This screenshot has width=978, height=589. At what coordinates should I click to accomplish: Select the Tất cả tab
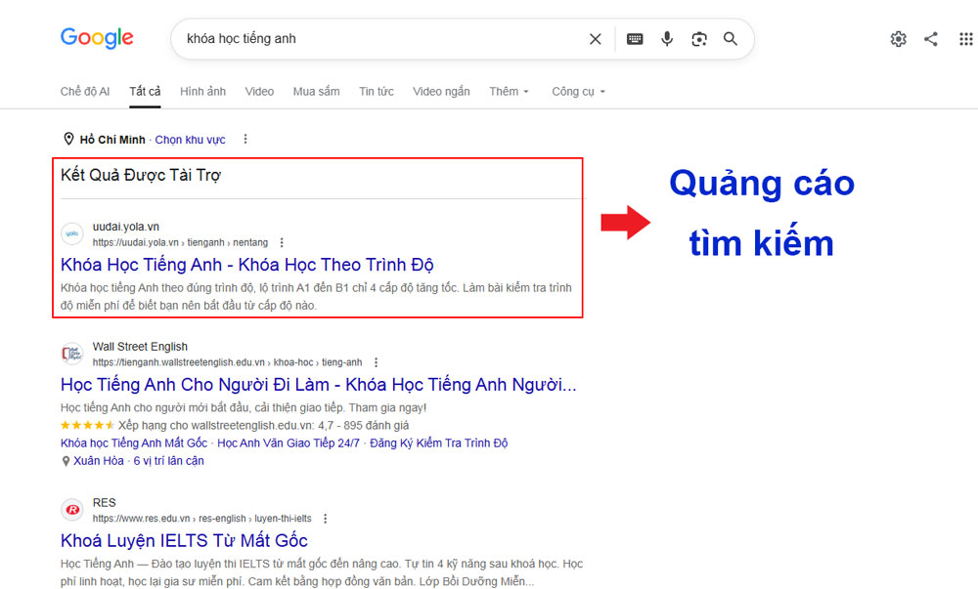pyautogui.click(x=145, y=92)
